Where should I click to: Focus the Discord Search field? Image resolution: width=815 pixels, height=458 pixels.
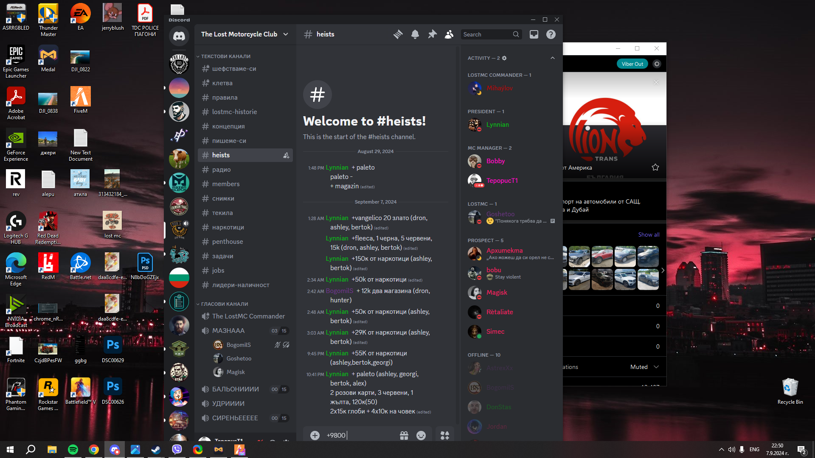(x=486, y=34)
